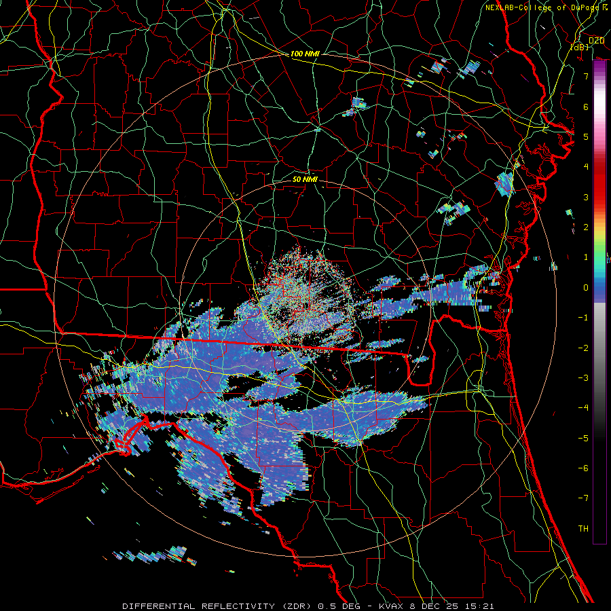Click the "[dB]" units label
Viewport: 611px width, 611px height.
tap(580, 47)
